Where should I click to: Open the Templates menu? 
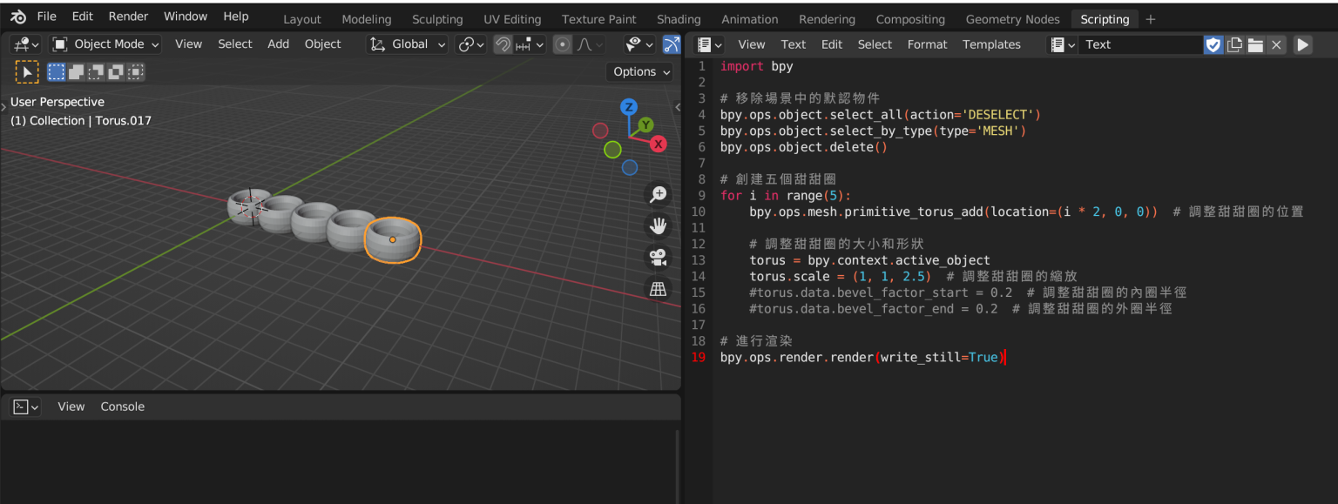(x=991, y=44)
